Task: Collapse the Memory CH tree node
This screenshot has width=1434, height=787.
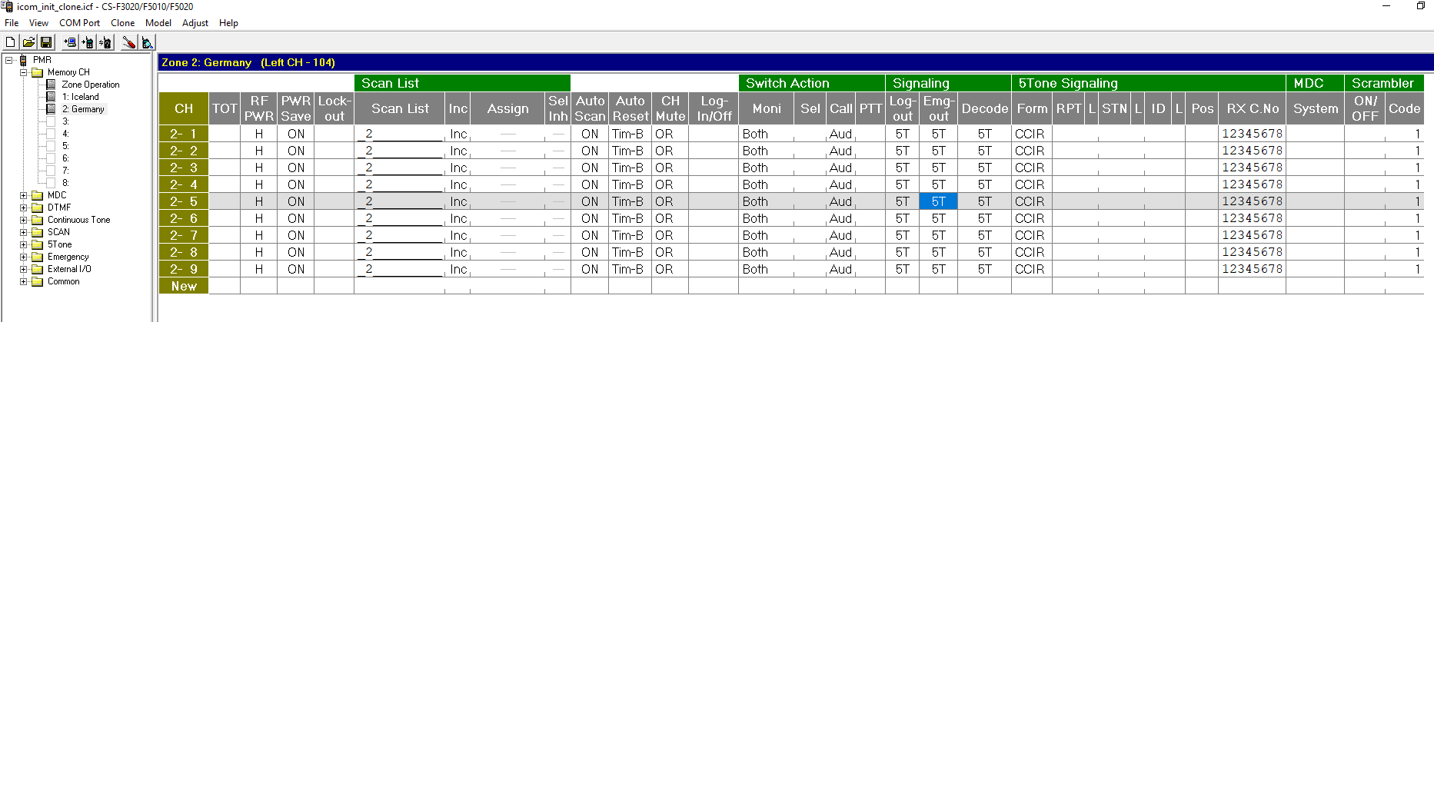Action: click(x=23, y=72)
